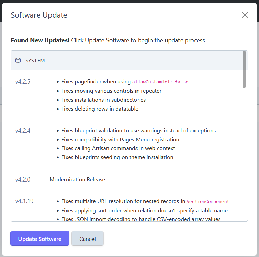The width and height of the screenshot is (259, 257).
Task: Click the Modernization Release note
Action: point(77,179)
